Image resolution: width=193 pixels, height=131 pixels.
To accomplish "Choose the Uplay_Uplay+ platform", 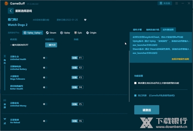I will [x=33, y=33].
